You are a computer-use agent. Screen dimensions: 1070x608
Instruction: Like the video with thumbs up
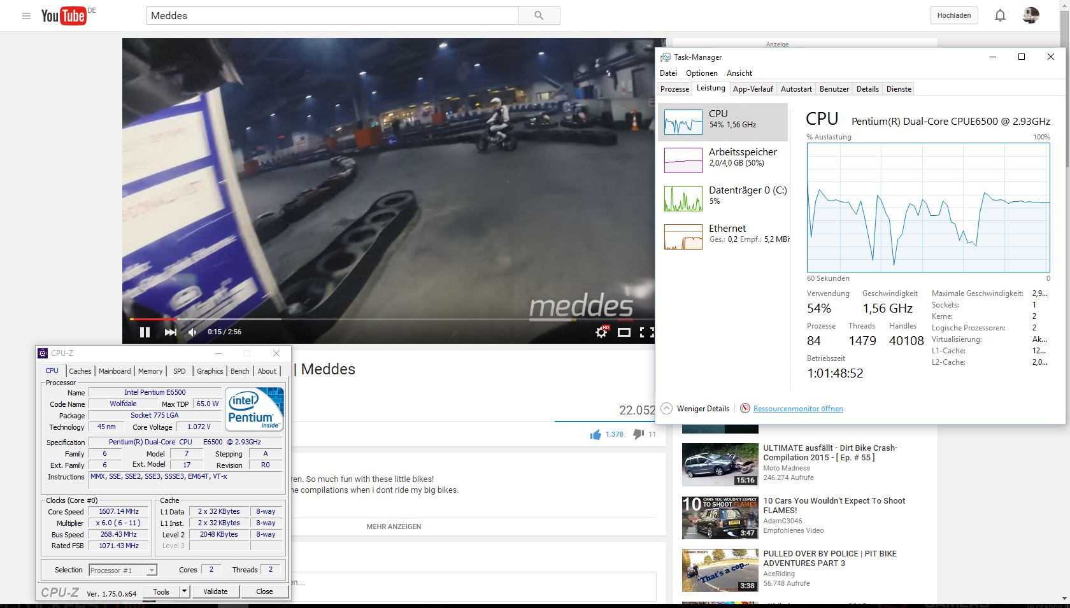tap(596, 434)
